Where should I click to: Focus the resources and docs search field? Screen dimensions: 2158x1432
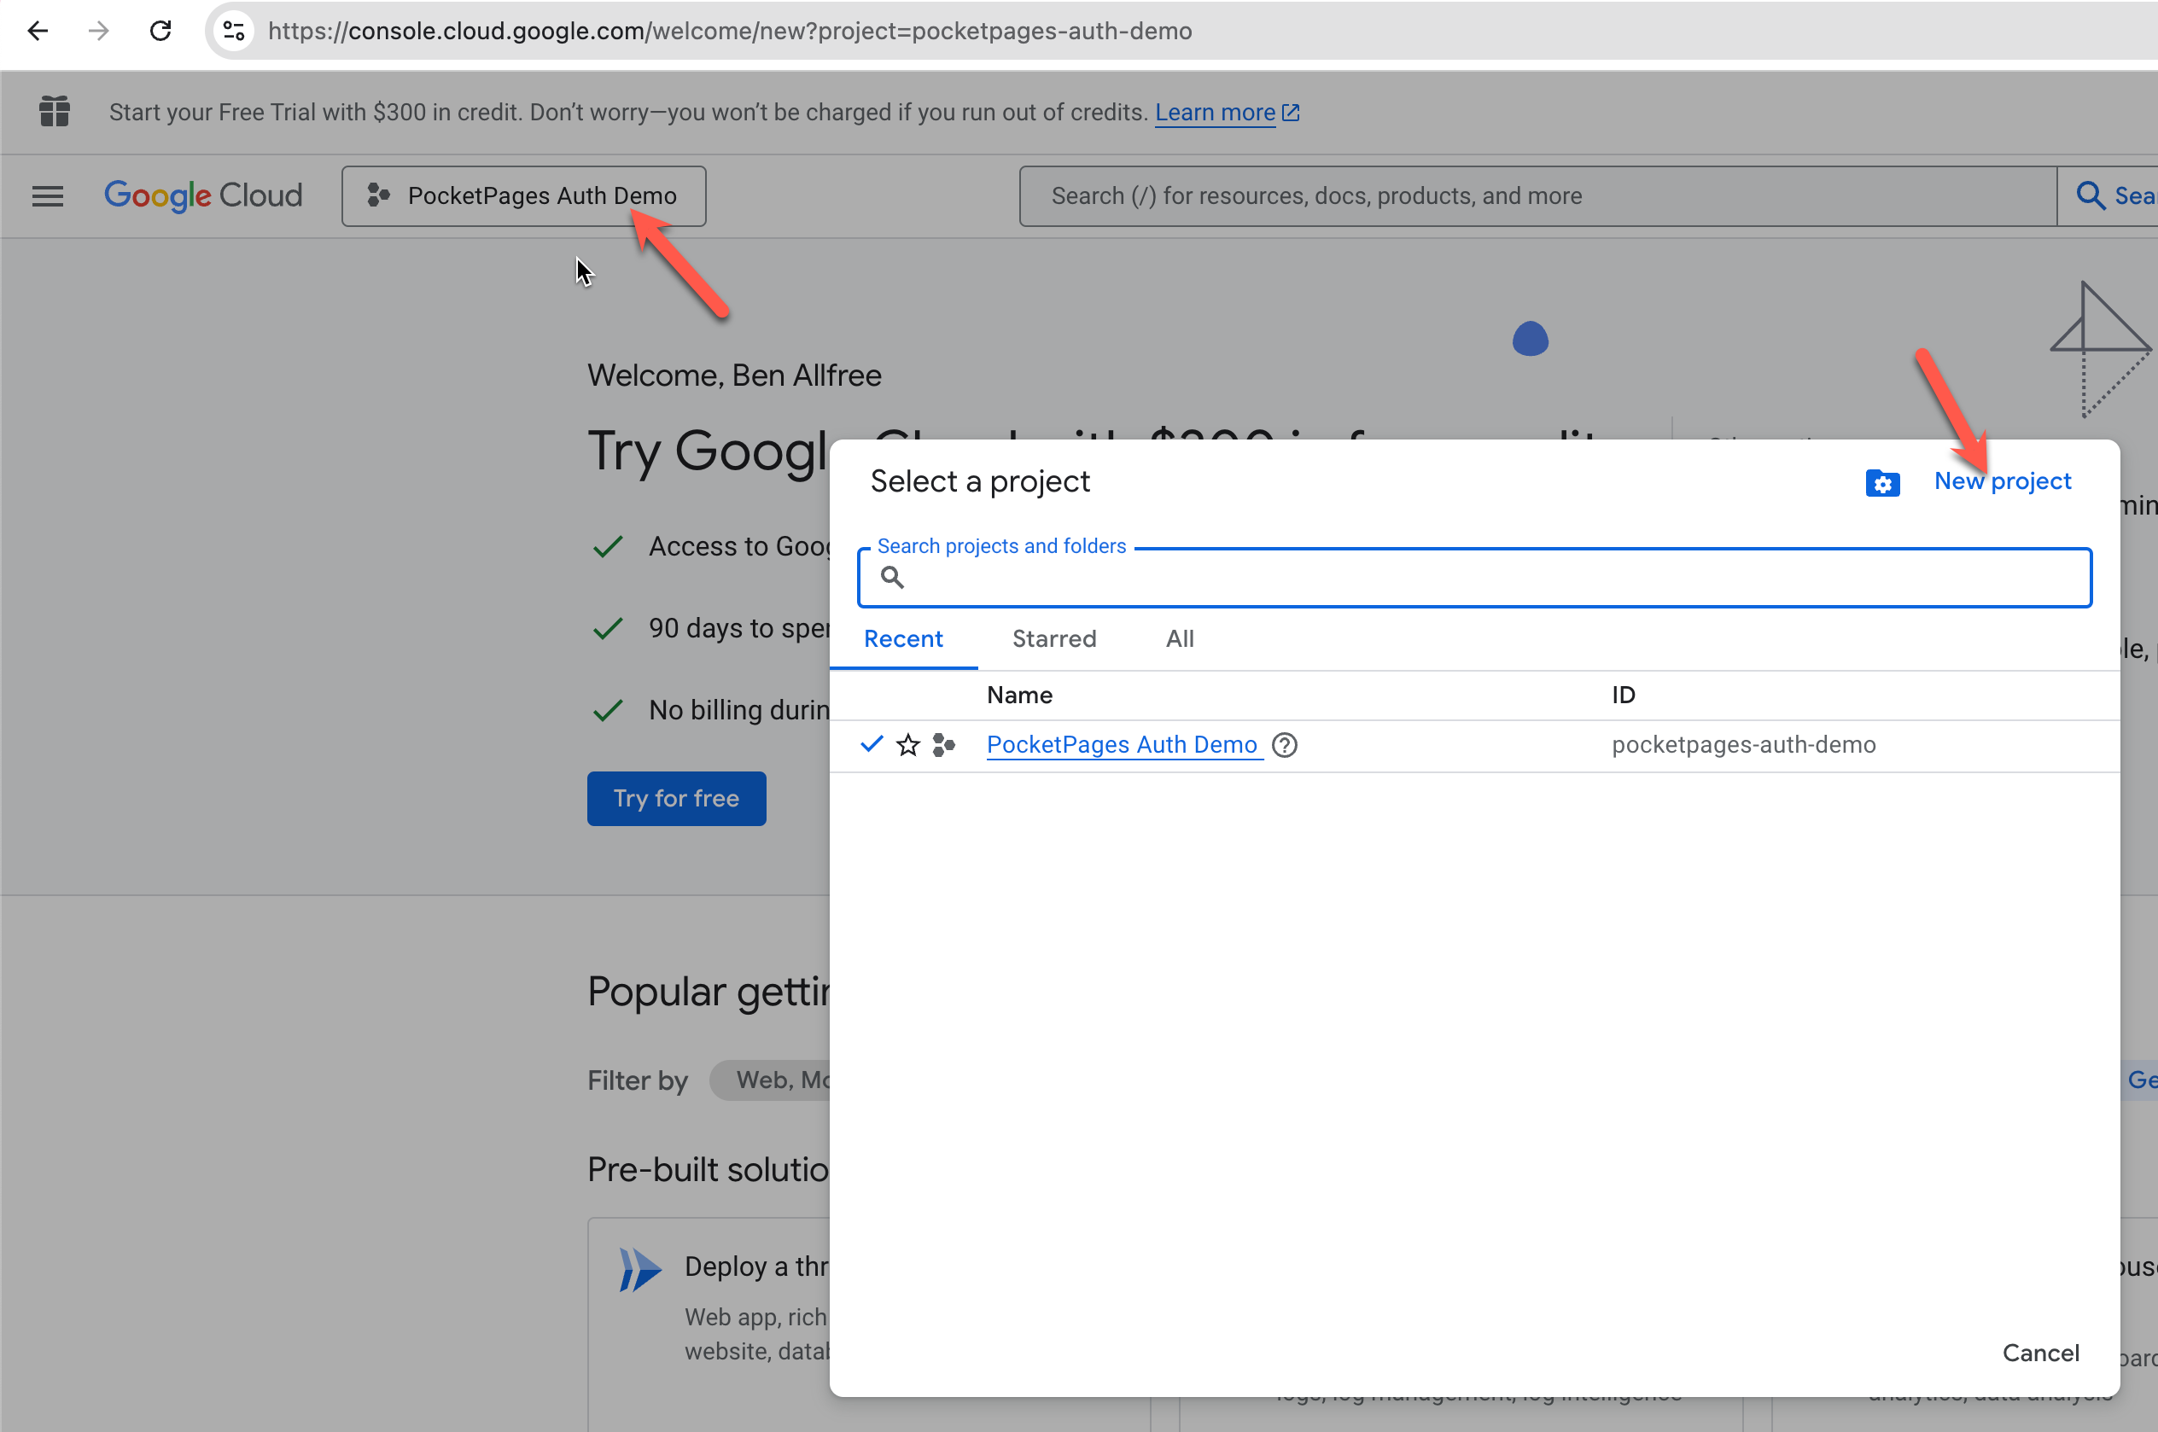(x=1537, y=195)
